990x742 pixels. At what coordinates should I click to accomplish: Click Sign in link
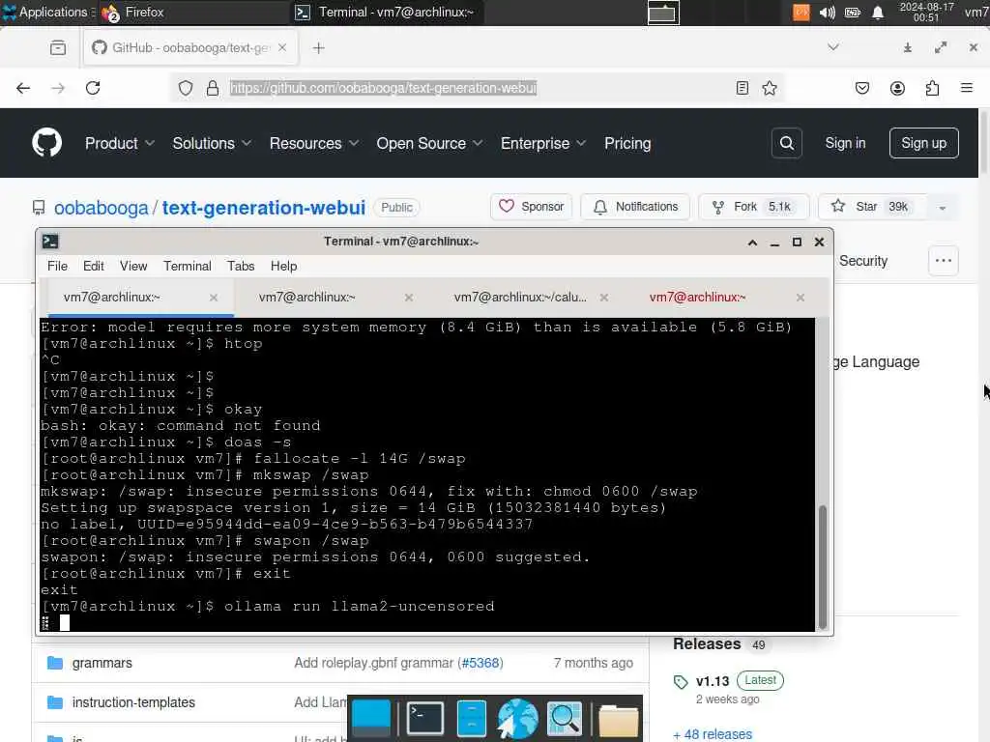[845, 143]
